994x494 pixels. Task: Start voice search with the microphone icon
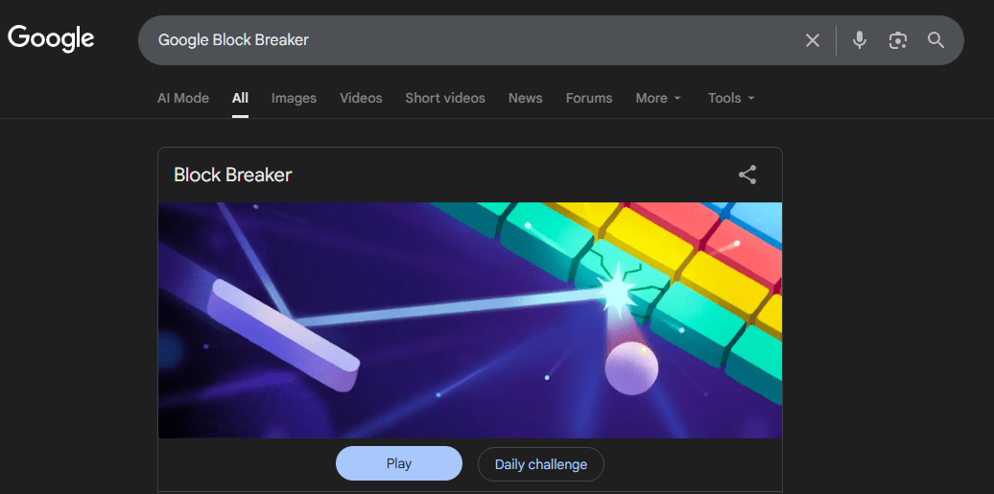859,40
